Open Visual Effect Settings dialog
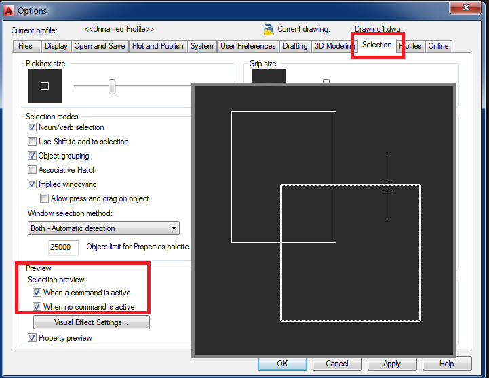489x378 pixels. 92,322
